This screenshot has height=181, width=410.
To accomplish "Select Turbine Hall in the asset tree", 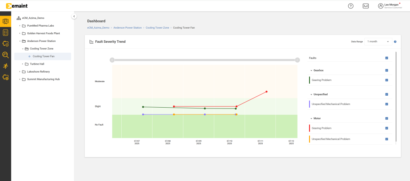I will (x=37, y=64).
